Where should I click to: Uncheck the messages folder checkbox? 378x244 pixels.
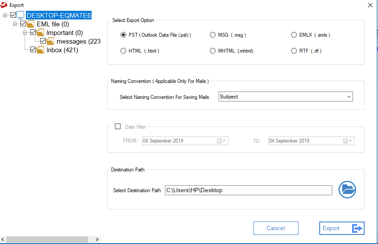tap(43, 41)
